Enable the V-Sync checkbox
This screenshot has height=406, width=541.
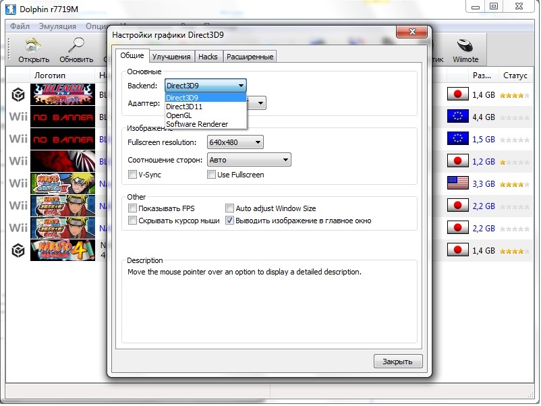(132, 175)
